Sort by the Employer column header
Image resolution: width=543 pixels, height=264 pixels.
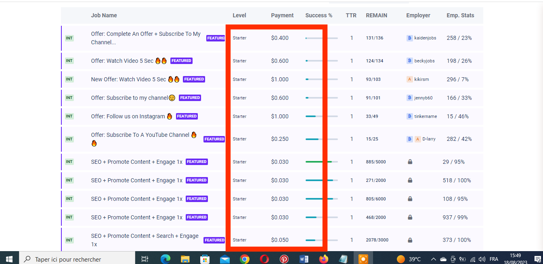pyautogui.click(x=418, y=15)
